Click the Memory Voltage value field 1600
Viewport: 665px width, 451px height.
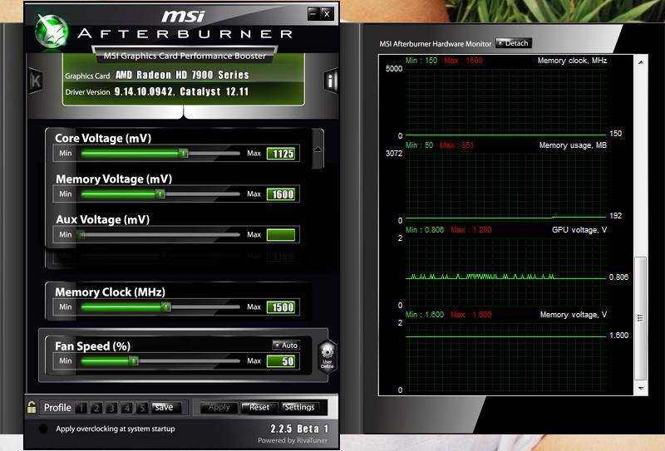281,194
